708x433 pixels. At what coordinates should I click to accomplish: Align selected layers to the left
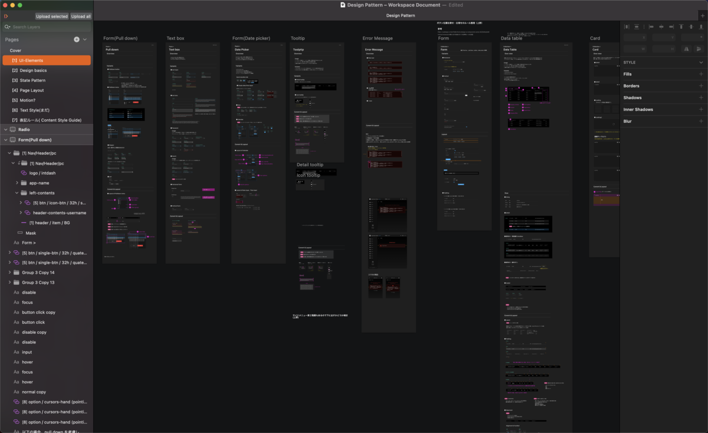pos(651,27)
